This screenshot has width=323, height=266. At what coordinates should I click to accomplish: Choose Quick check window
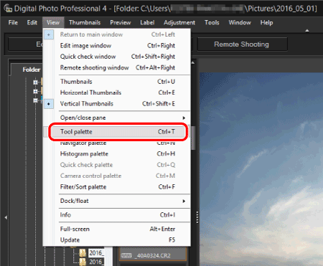117,57
